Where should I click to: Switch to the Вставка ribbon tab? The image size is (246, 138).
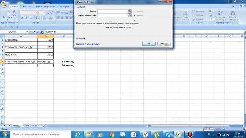(27, 7)
